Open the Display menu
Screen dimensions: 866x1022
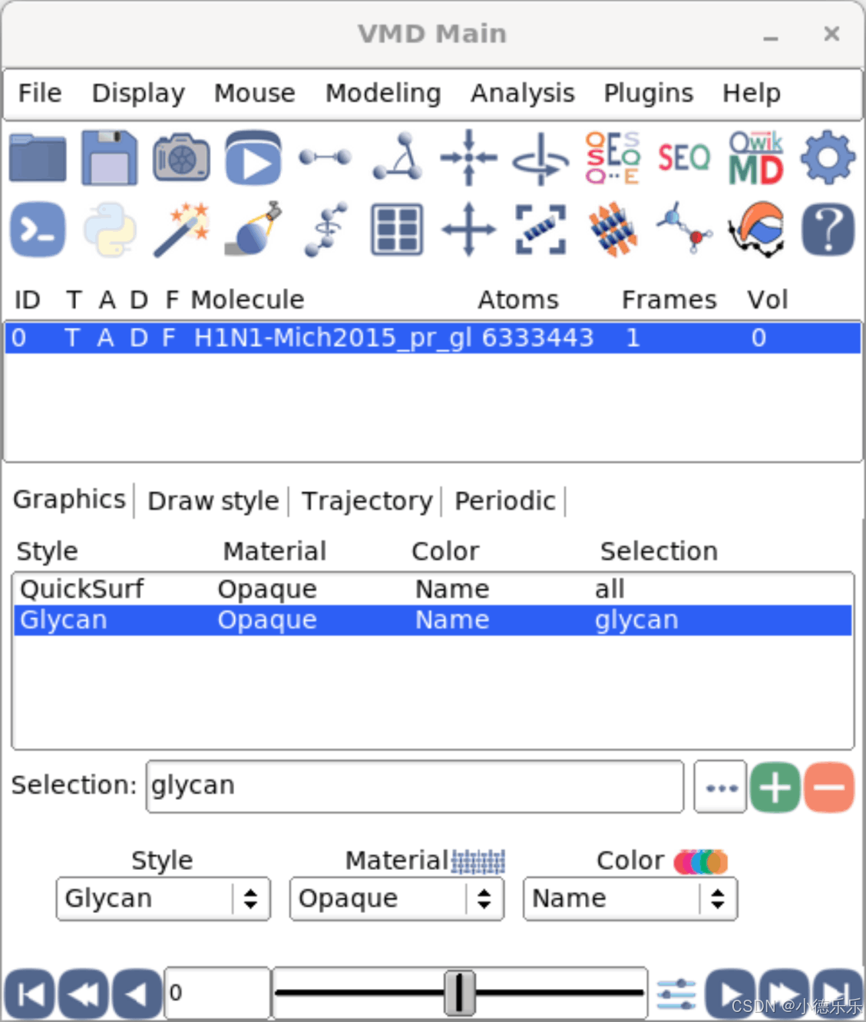pyautogui.click(x=138, y=93)
